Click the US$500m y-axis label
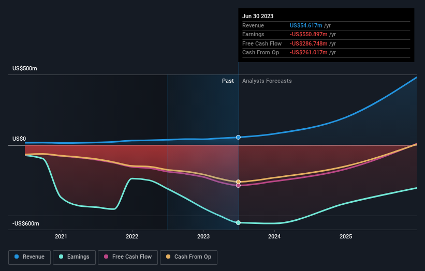The image size is (425, 271). pyautogui.click(x=25, y=68)
